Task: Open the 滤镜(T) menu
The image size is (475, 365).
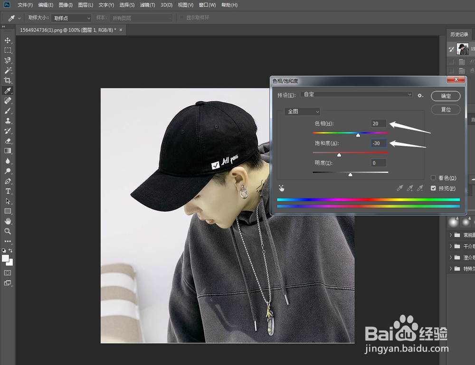Action: [x=147, y=5]
